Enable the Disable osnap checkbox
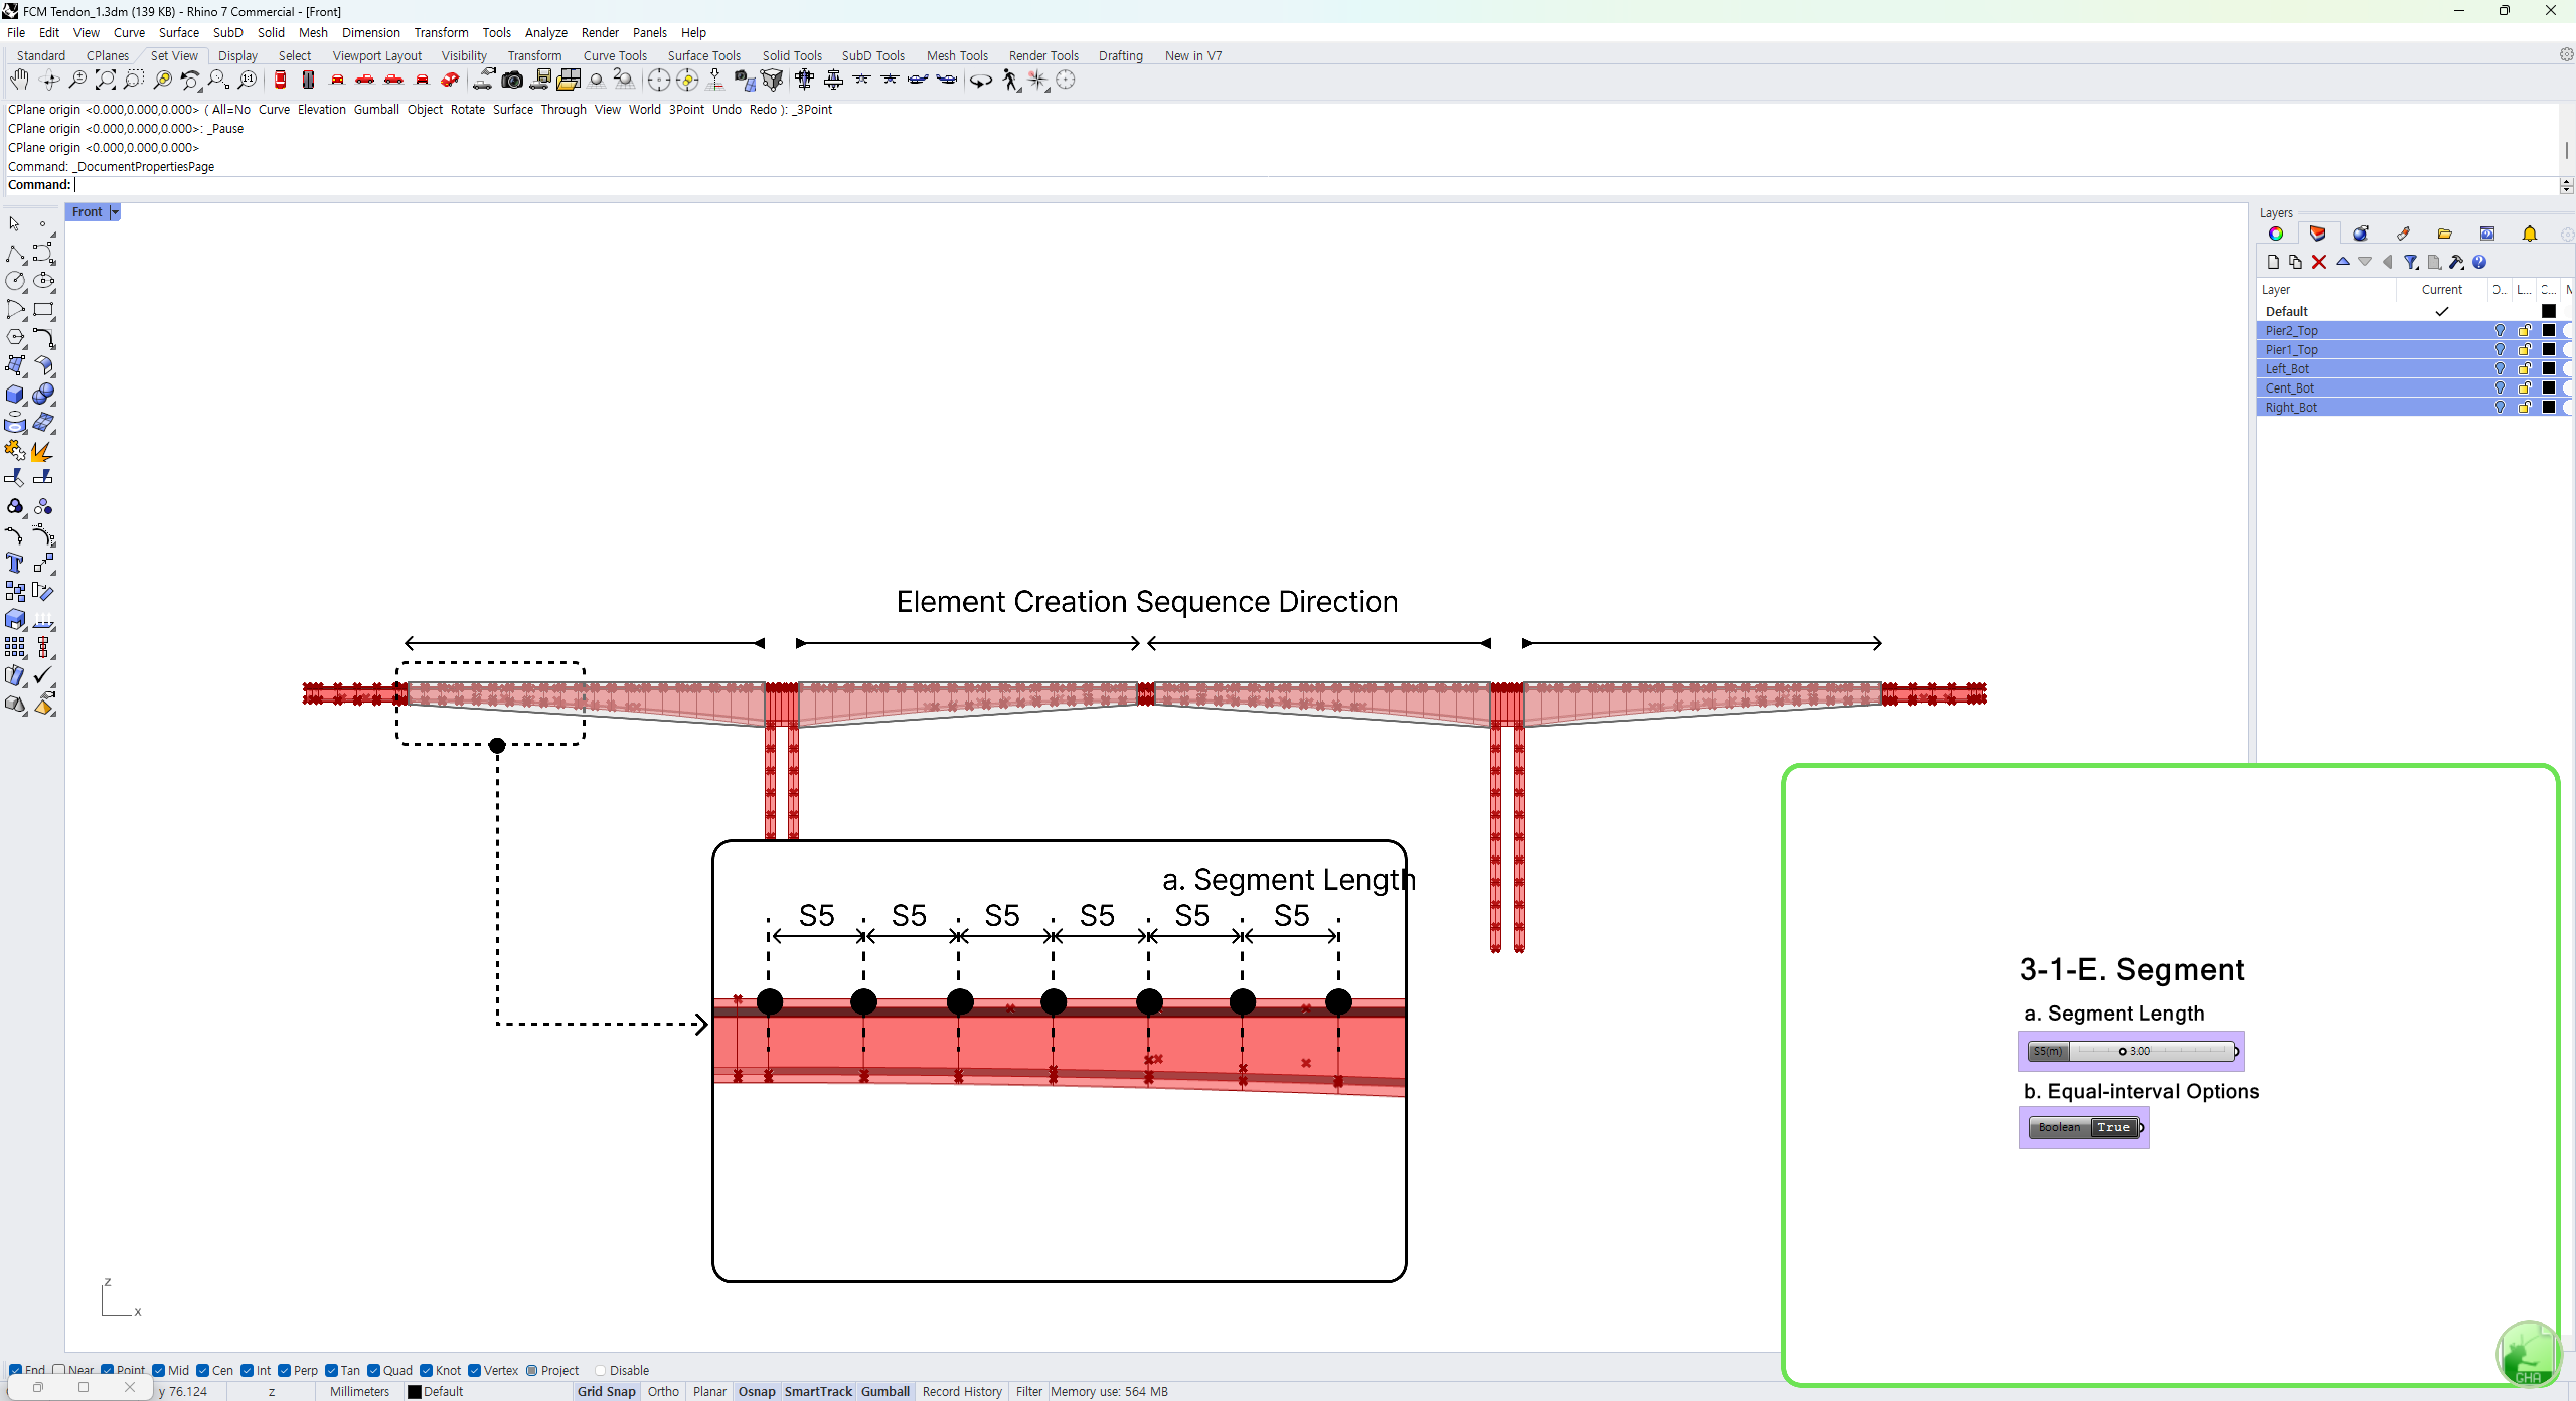The width and height of the screenshot is (2576, 1401). [x=600, y=1370]
